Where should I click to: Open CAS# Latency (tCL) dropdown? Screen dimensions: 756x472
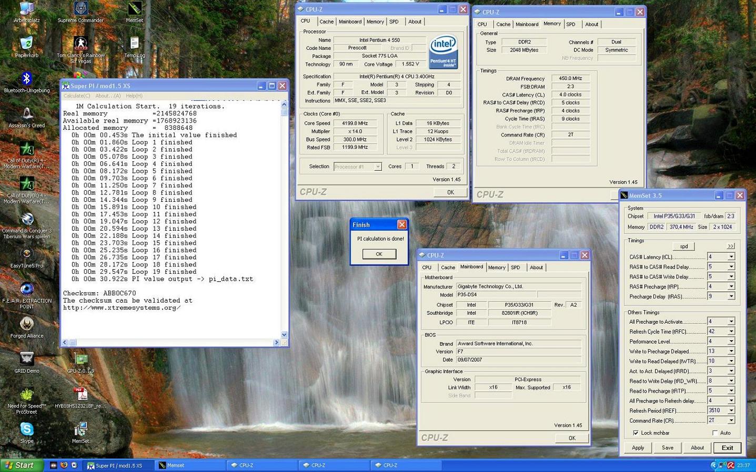[731, 257]
